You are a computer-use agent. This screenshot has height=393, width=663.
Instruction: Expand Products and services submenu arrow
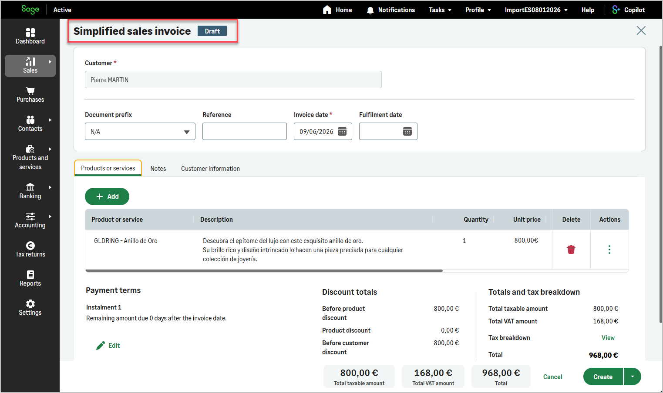50,149
